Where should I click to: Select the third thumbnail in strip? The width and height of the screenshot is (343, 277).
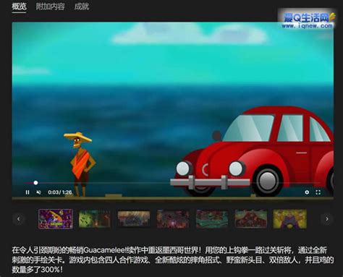click(x=134, y=219)
